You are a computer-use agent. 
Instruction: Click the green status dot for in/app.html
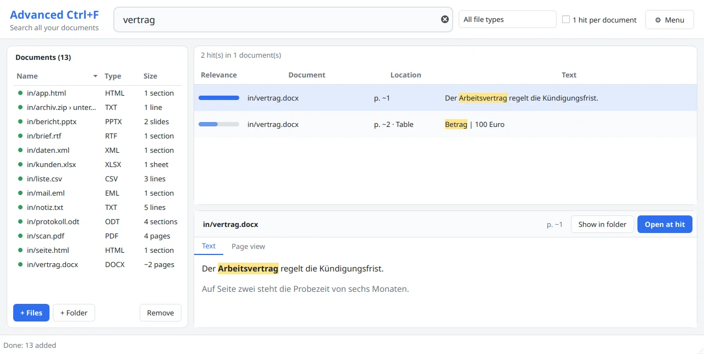pos(20,93)
